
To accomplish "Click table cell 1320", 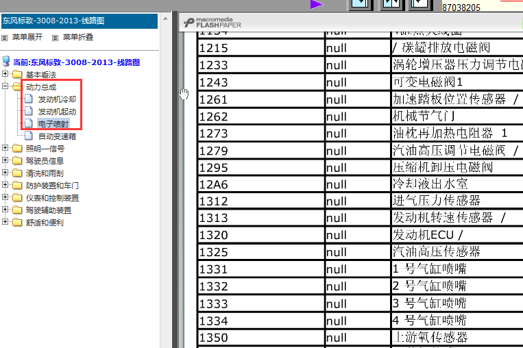I will pos(261,235).
